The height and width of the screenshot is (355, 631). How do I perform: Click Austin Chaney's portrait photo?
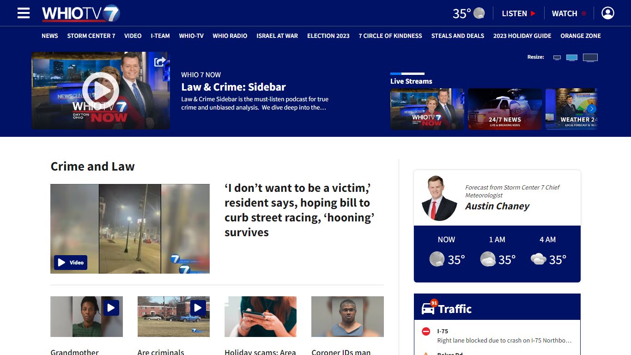[x=439, y=198]
